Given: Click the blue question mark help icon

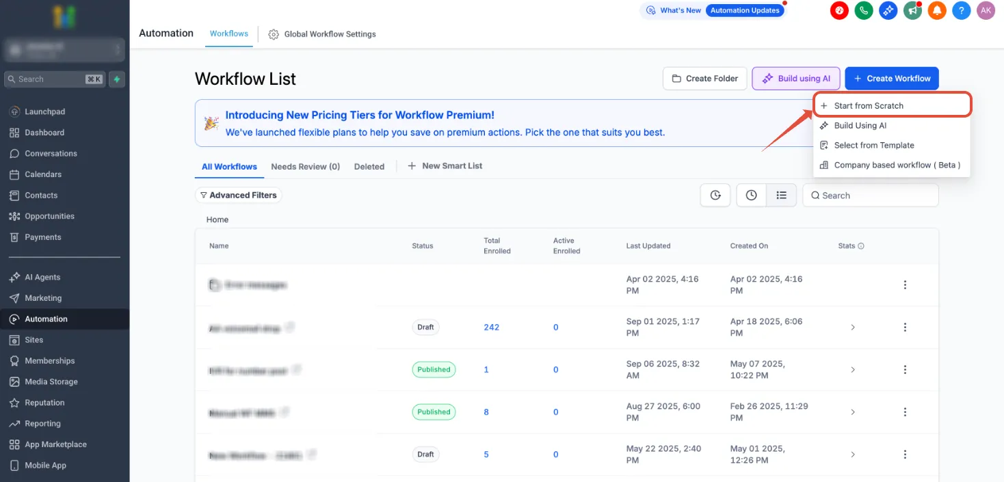Looking at the screenshot, I should pyautogui.click(x=962, y=10).
